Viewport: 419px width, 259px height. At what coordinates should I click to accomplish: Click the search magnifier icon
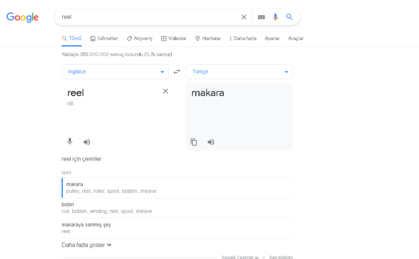point(289,17)
